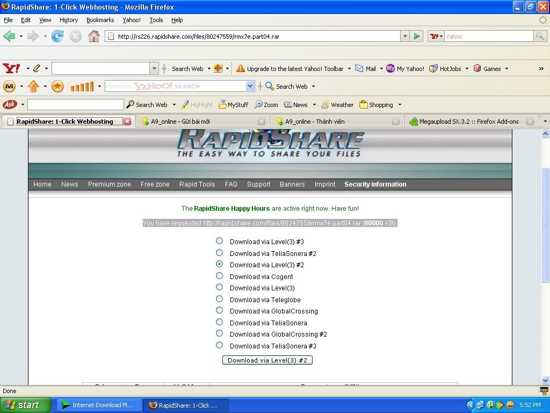
Task: Open the History menu
Action: point(69,20)
